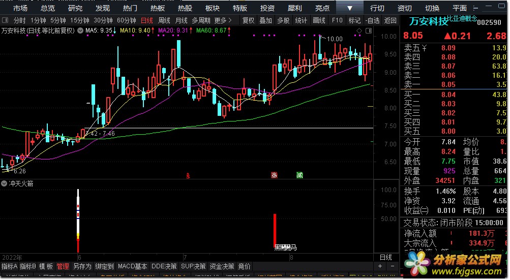The width and height of the screenshot is (510, 280).
Task: Click the red S marker below the chart
Action: coord(188,176)
